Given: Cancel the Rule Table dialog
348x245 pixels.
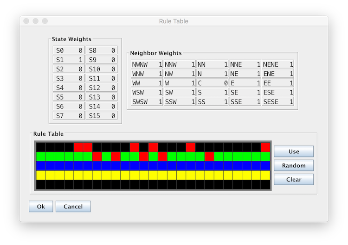Looking at the screenshot, I should 73,206.
